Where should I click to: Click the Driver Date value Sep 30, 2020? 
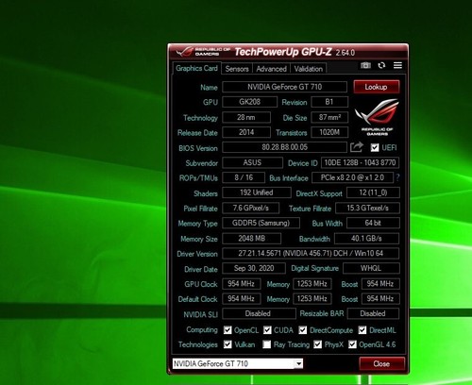tap(254, 268)
